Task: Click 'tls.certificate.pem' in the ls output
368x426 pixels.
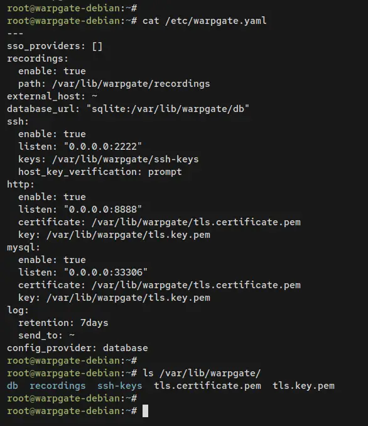Action: [207, 386]
